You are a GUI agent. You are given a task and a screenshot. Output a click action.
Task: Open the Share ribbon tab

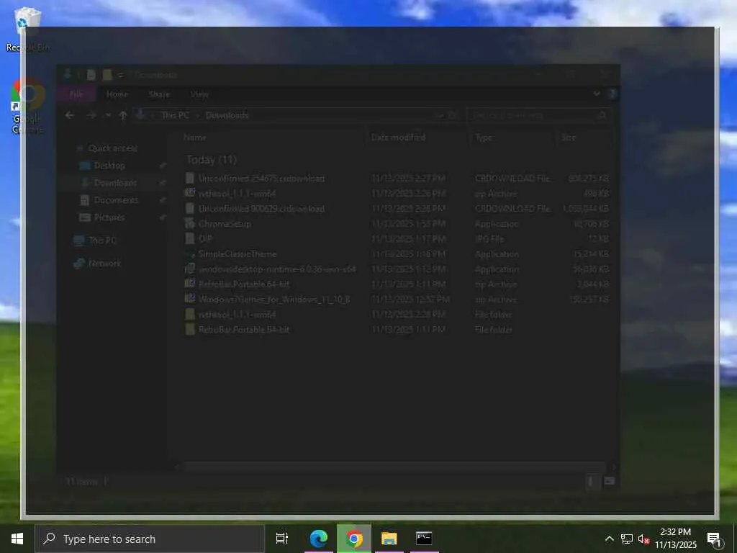pos(159,94)
